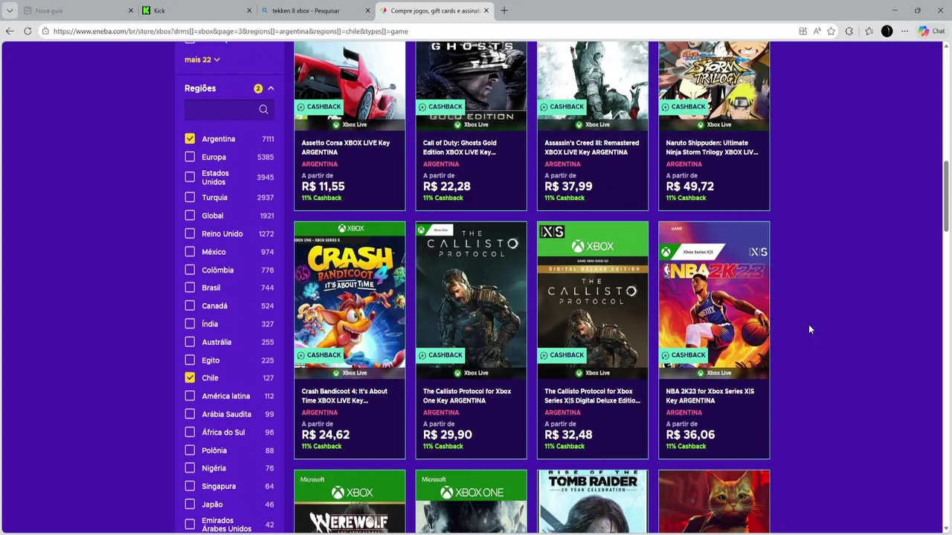The height and width of the screenshot is (535, 952).
Task: Open Callisto Protocol Digital Deluxe Edition listing
Action: click(592, 395)
